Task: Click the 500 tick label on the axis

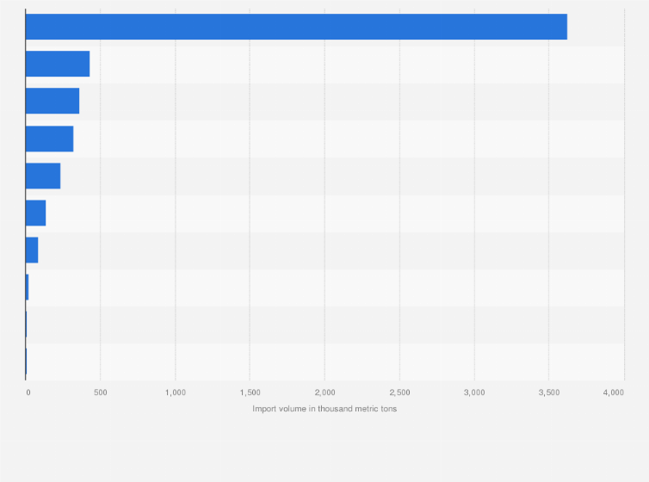Action: point(100,392)
